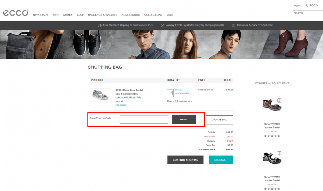Image resolution: width=323 pixels, height=191 pixels.
Task: Open the COLLECTIONS menu
Action: 153,15
